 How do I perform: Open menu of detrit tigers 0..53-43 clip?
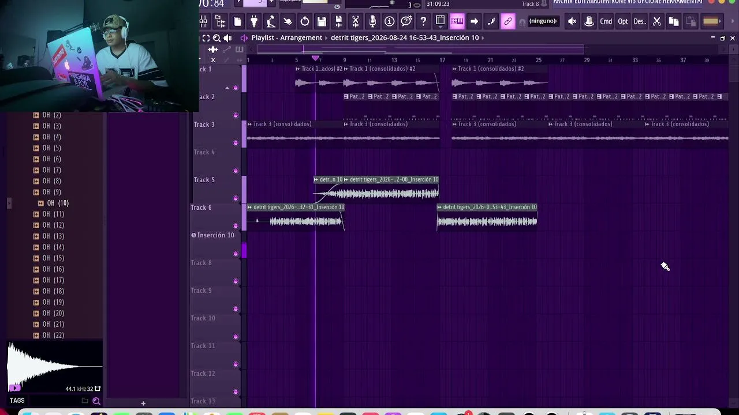point(440,207)
